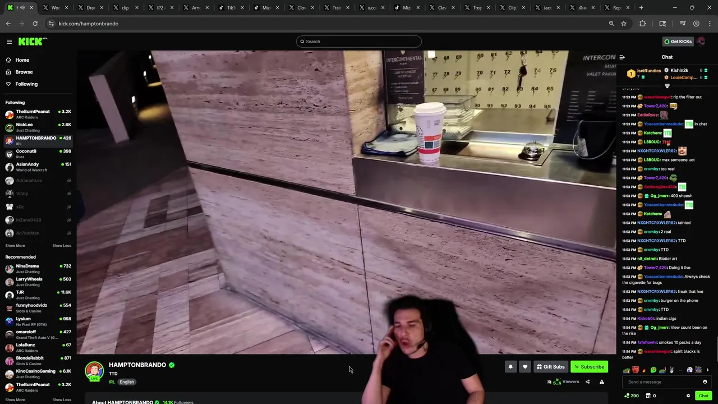The image size is (718, 404).
Task: Open the user profile avatar menu
Action: (702, 42)
